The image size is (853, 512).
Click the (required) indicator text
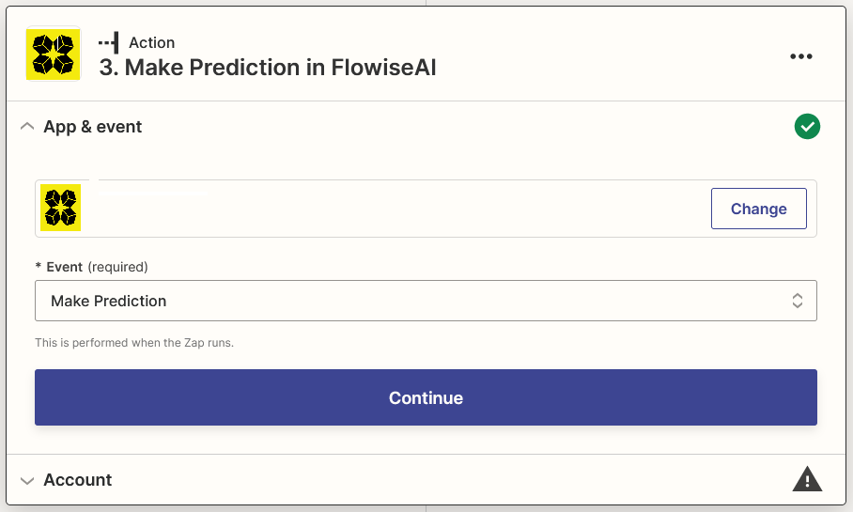pyautogui.click(x=117, y=267)
